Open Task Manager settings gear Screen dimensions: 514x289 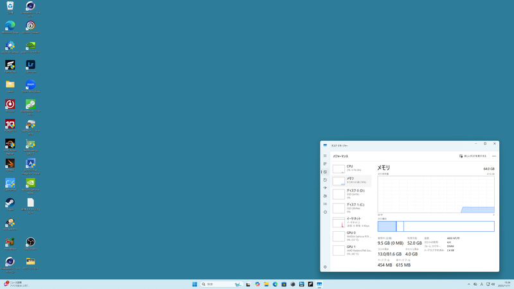coord(325,267)
